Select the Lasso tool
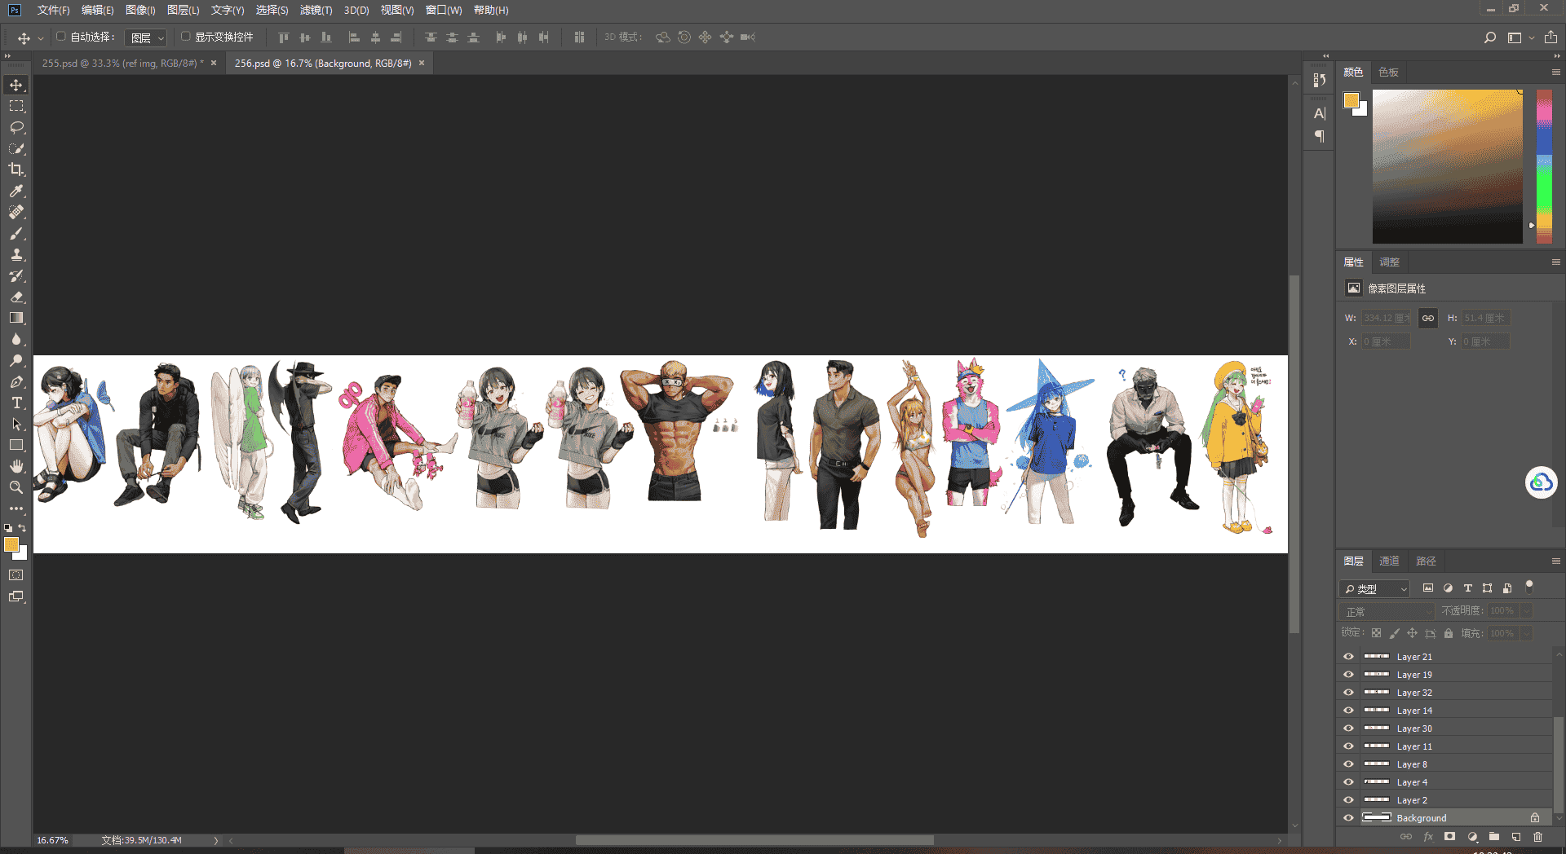The height and width of the screenshot is (854, 1566). click(16, 128)
